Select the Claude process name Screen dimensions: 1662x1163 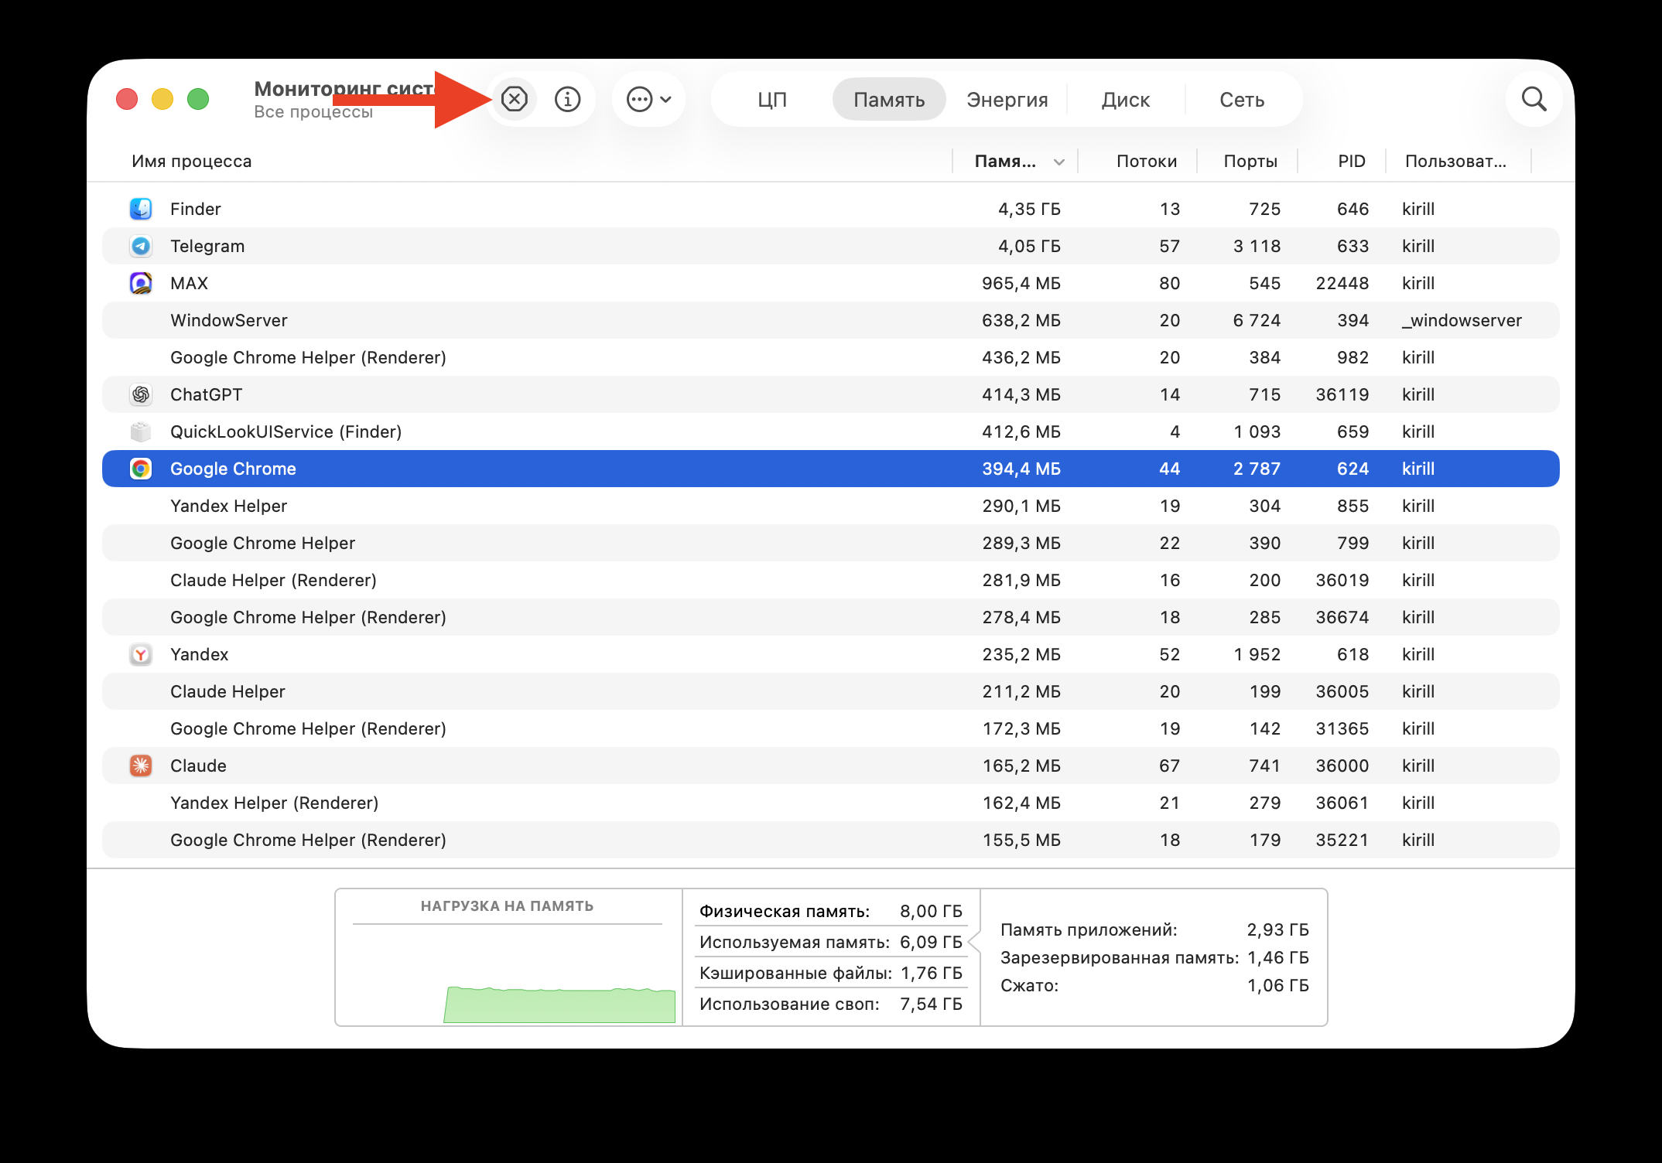198,766
